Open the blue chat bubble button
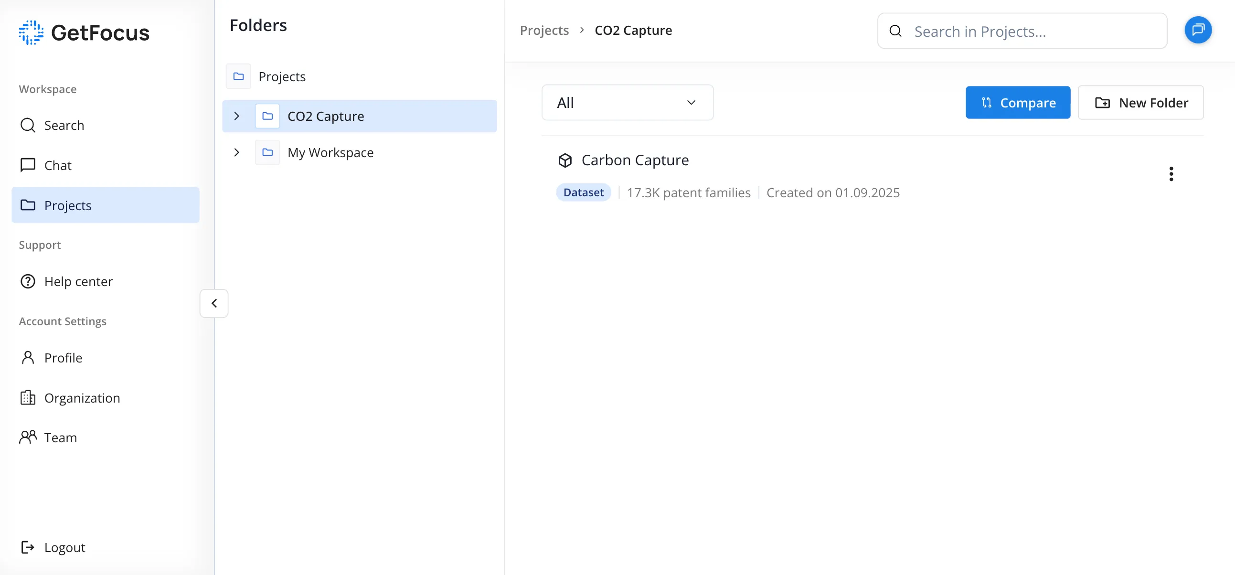The height and width of the screenshot is (575, 1235). point(1198,30)
